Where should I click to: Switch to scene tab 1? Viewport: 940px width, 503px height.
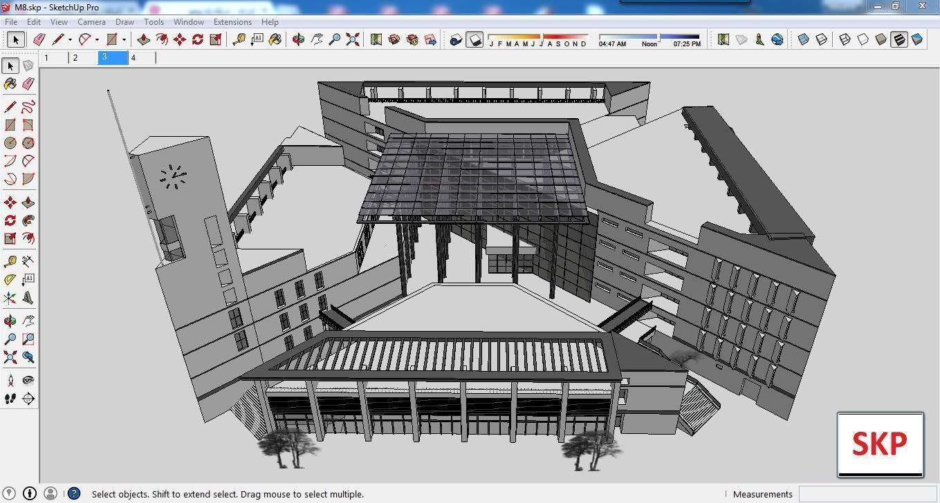pyautogui.click(x=55, y=58)
